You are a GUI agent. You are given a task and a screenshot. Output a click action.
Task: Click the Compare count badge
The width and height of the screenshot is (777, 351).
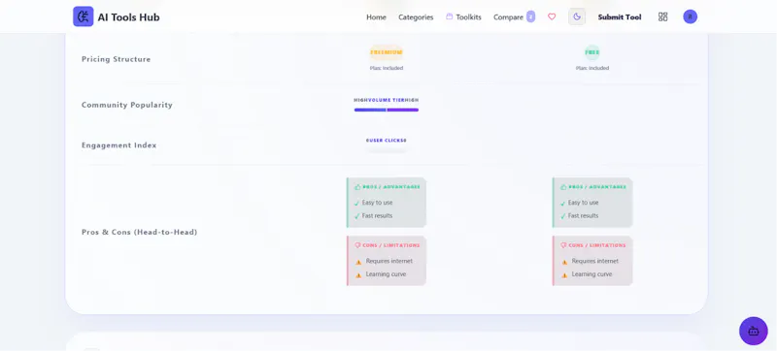(530, 16)
